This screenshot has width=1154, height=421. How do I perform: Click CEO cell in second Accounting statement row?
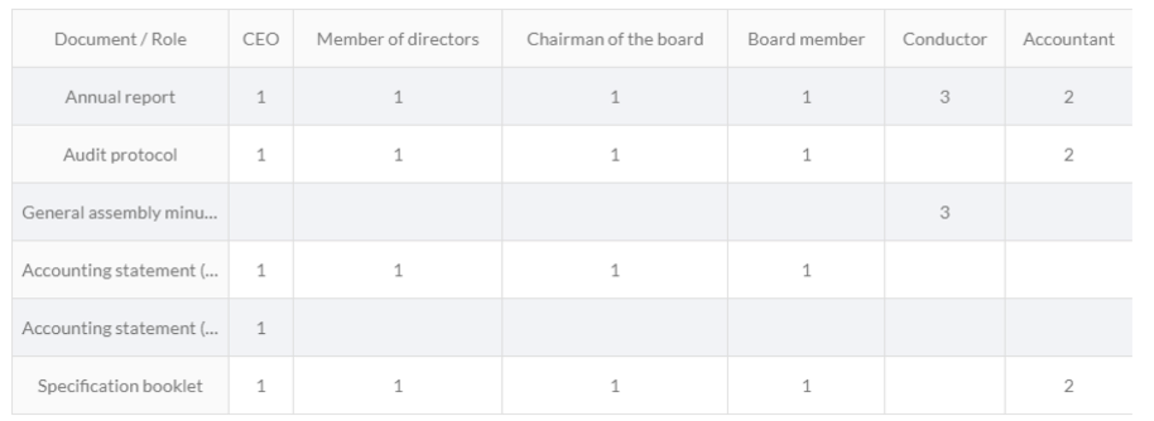coord(261,327)
